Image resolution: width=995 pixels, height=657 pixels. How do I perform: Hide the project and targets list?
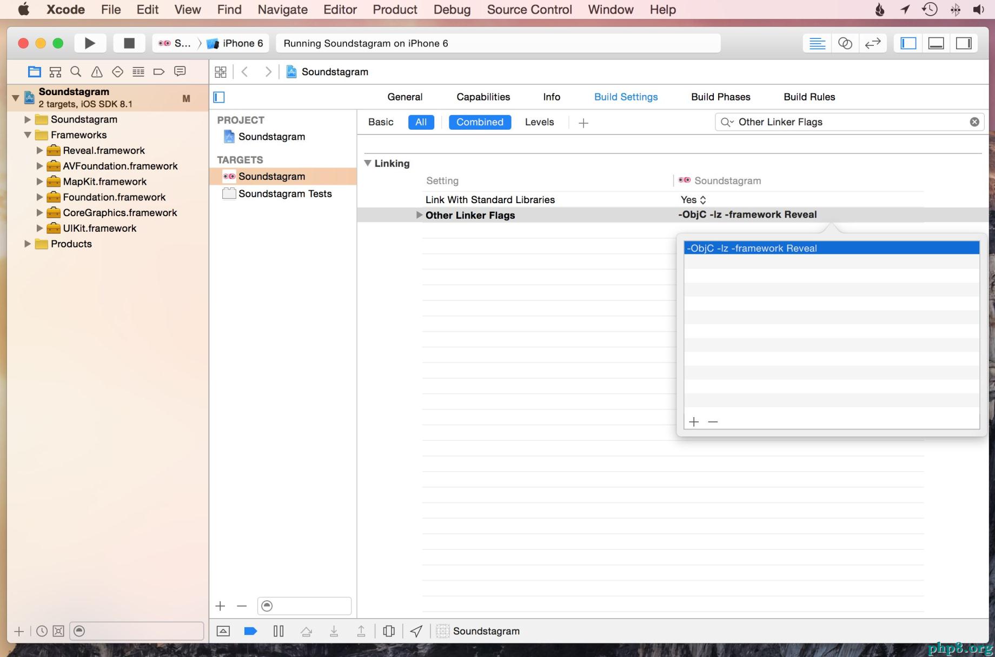(x=219, y=97)
